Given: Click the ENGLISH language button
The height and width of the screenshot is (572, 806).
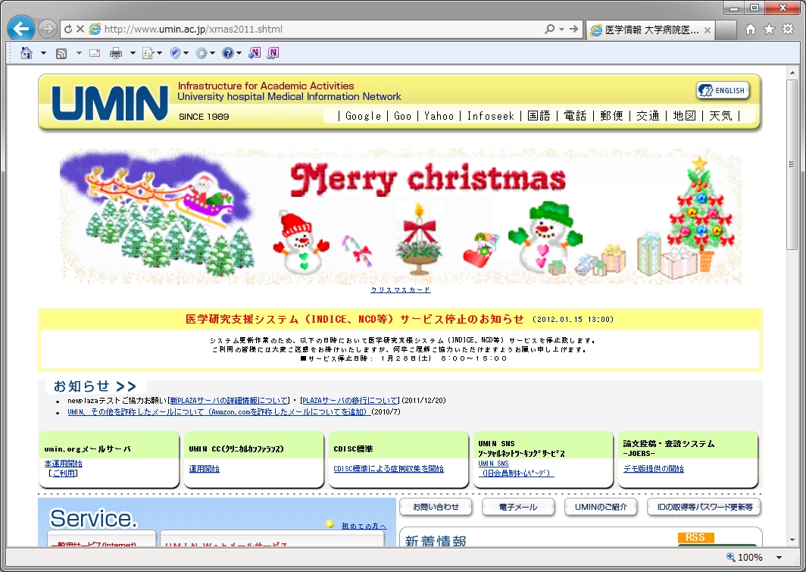Looking at the screenshot, I should [x=723, y=90].
